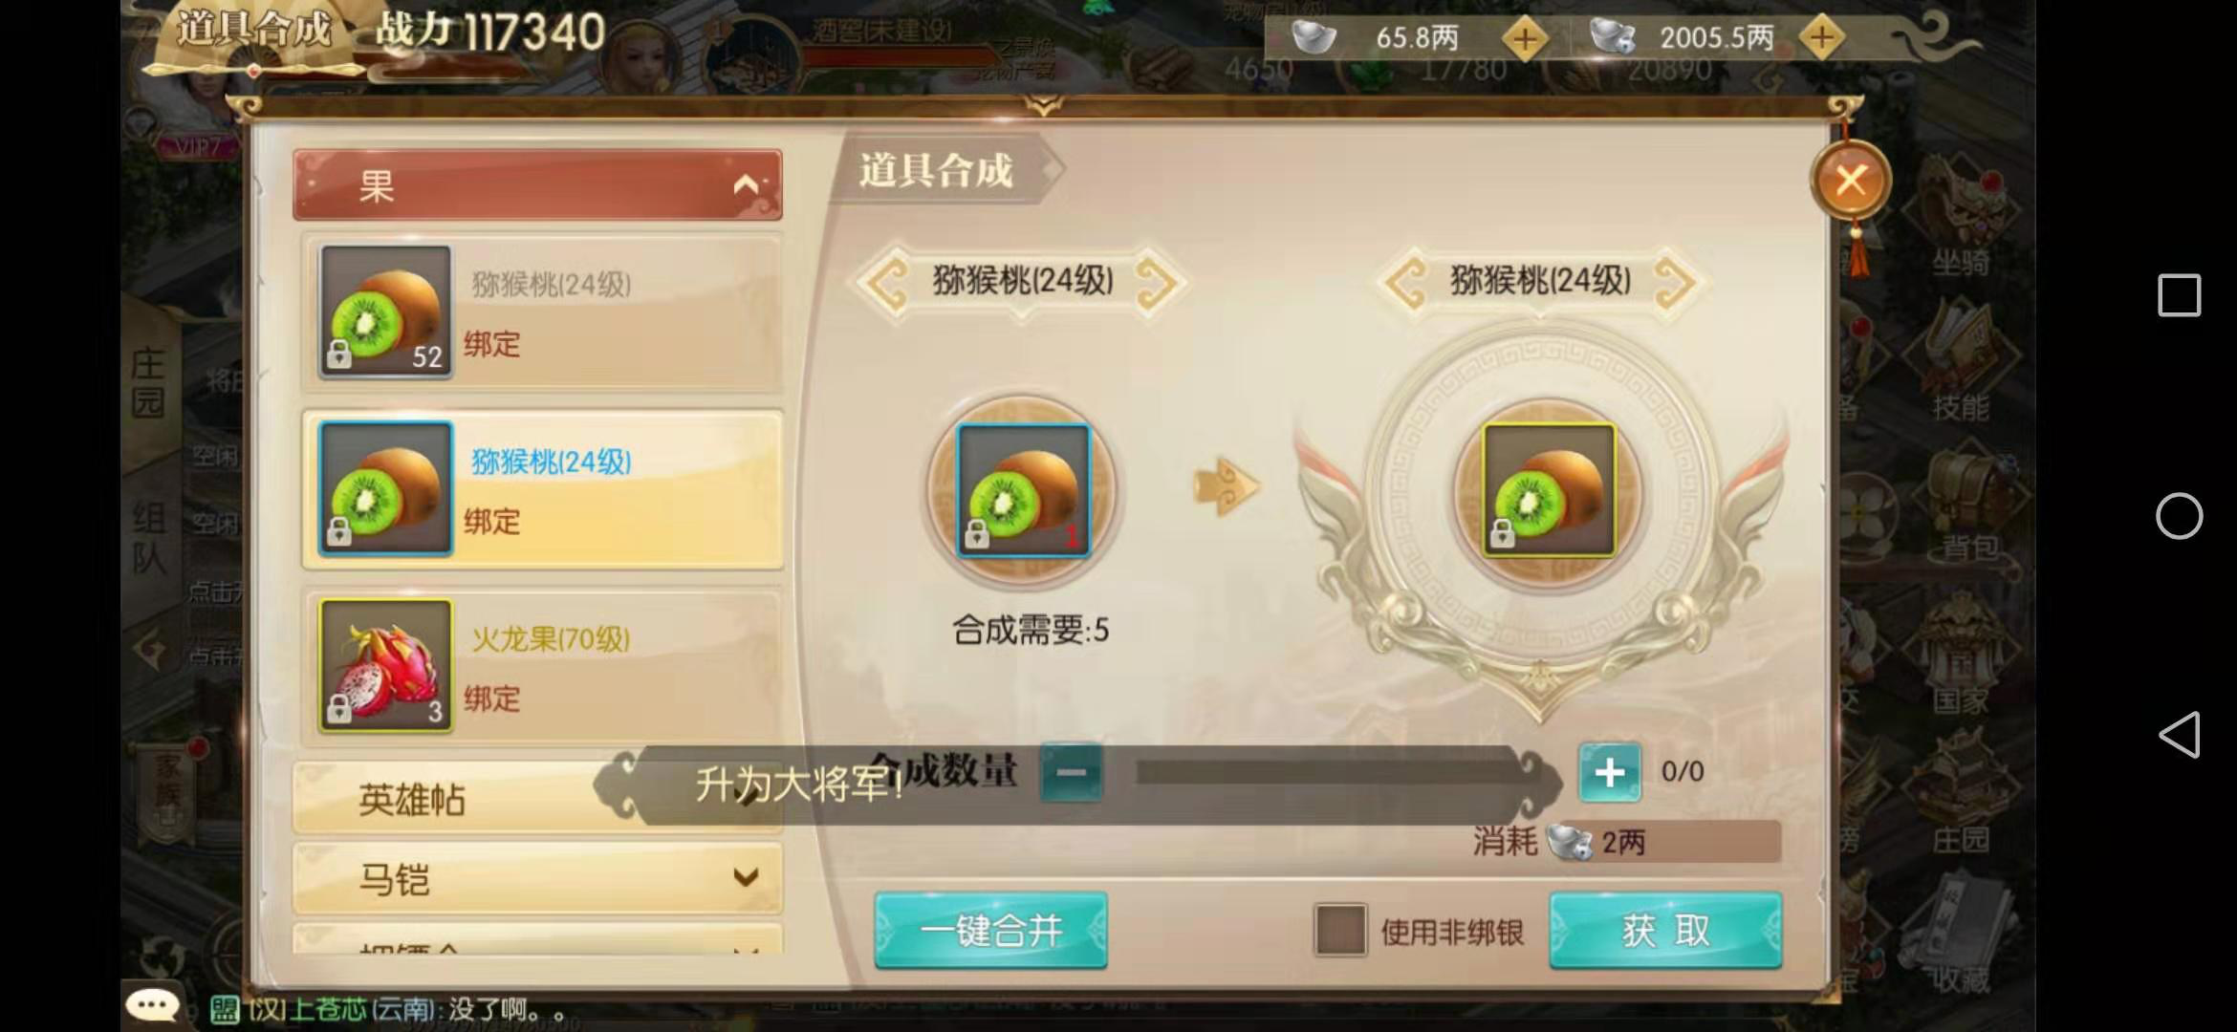Screen dimensions: 2237x1032
Task: Click the 获取 button
Action: click(1665, 930)
